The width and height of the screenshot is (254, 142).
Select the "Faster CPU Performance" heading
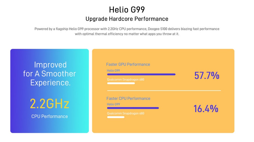[128, 98]
